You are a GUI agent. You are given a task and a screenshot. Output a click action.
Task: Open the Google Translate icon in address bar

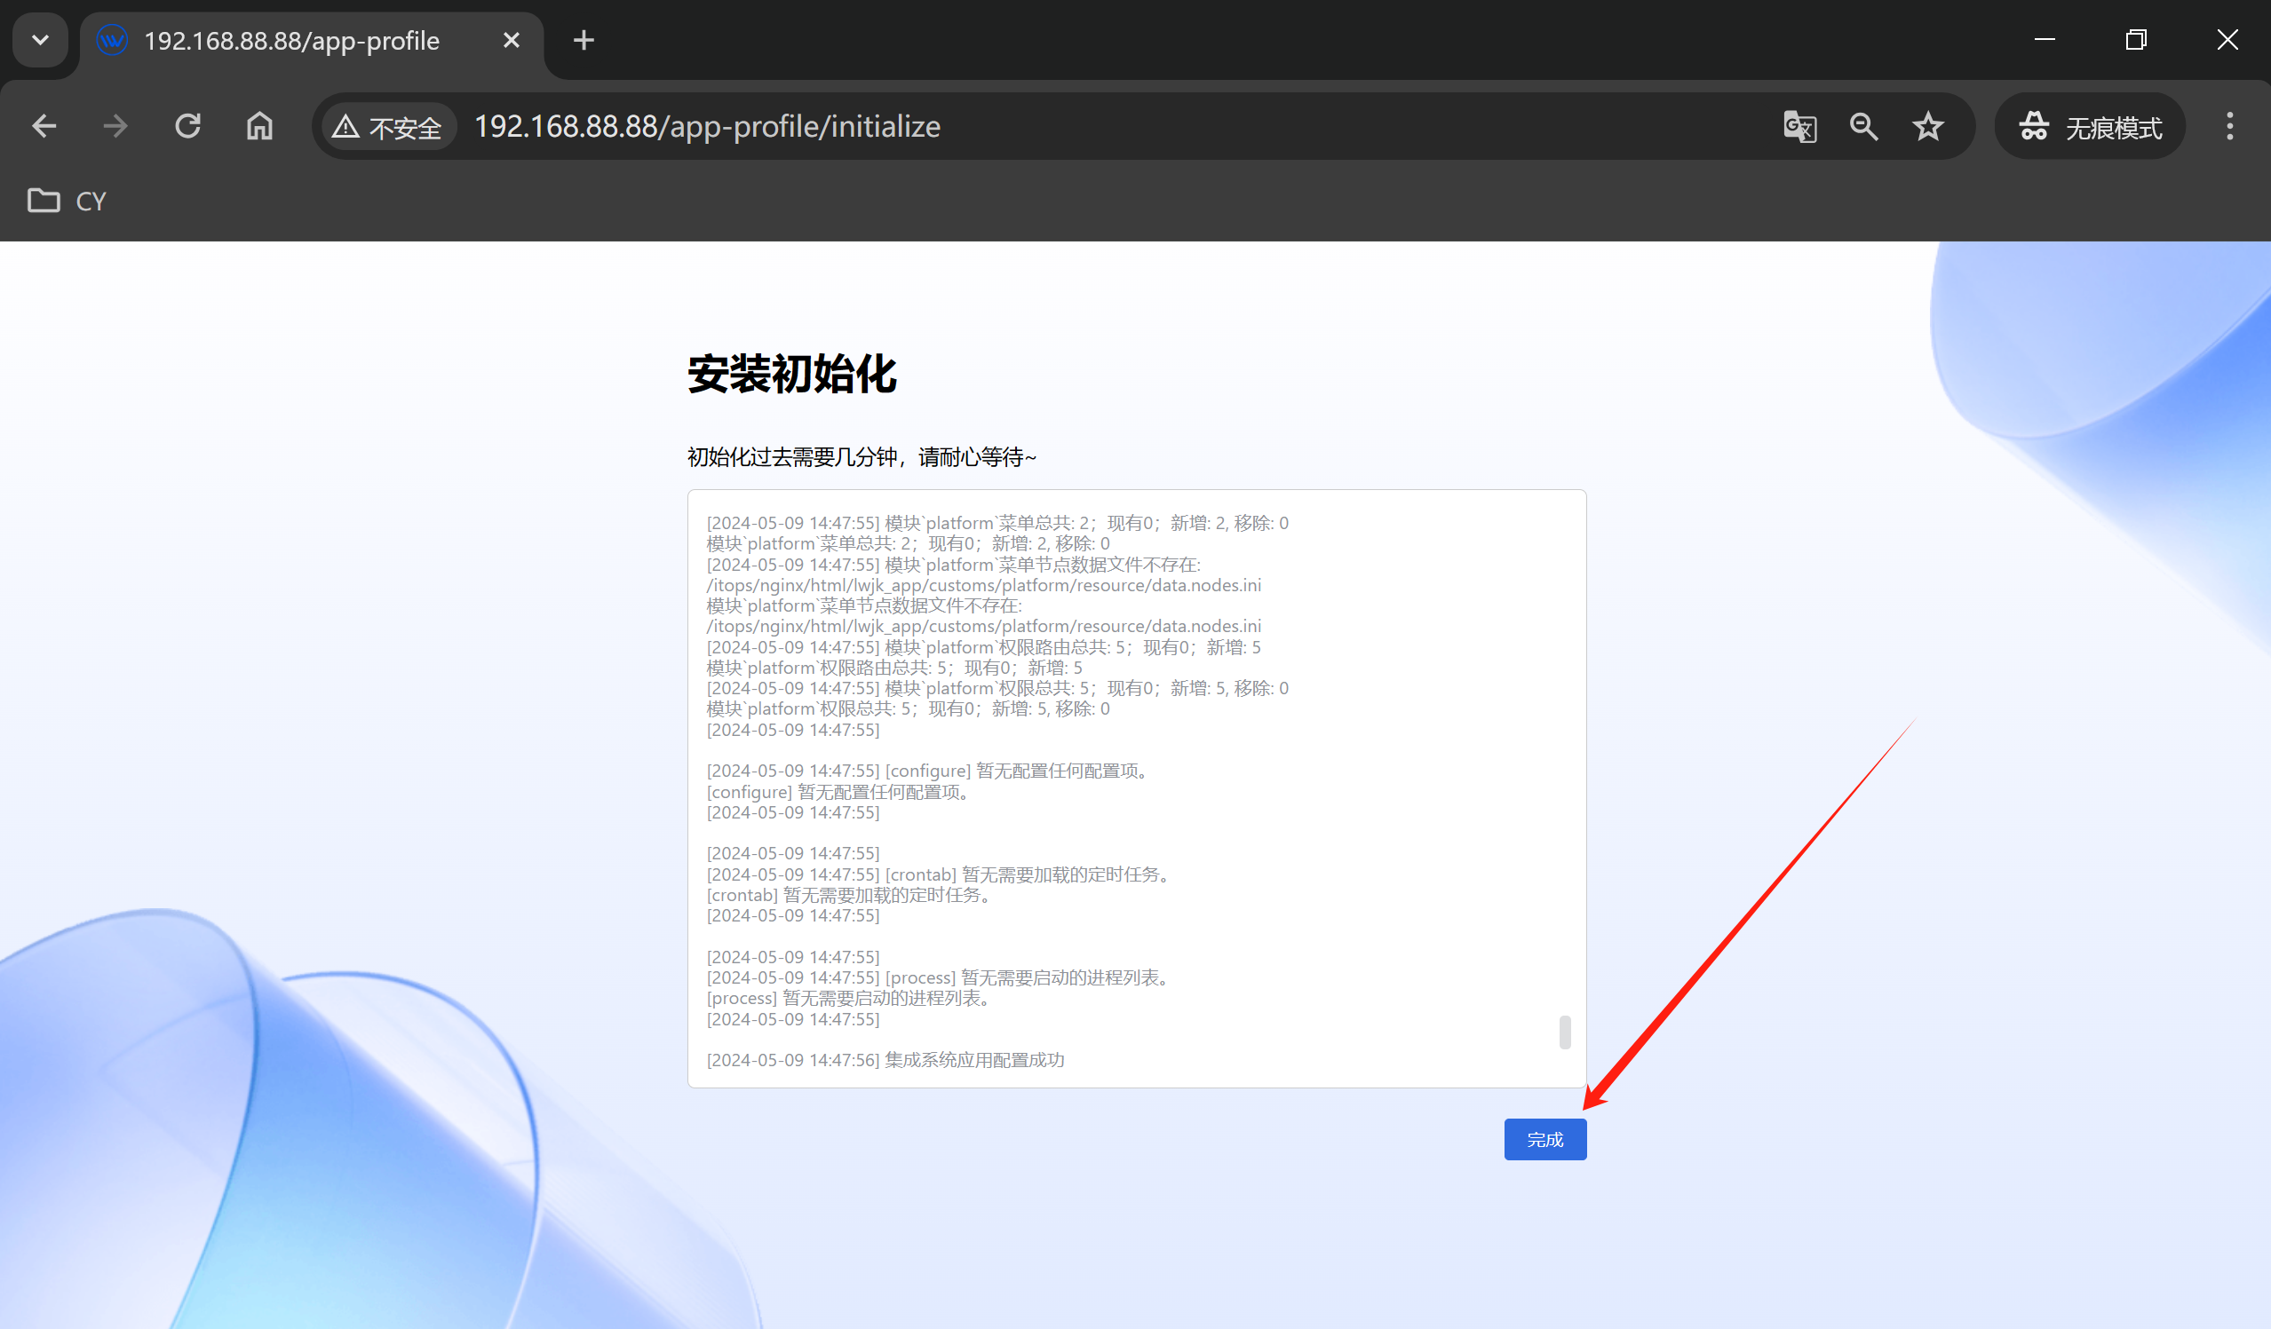(x=1799, y=126)
